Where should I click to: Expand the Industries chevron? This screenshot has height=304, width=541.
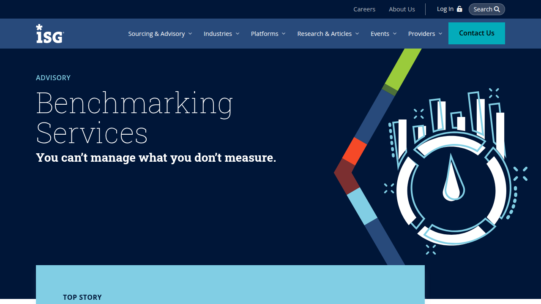[x=238, y=34]
